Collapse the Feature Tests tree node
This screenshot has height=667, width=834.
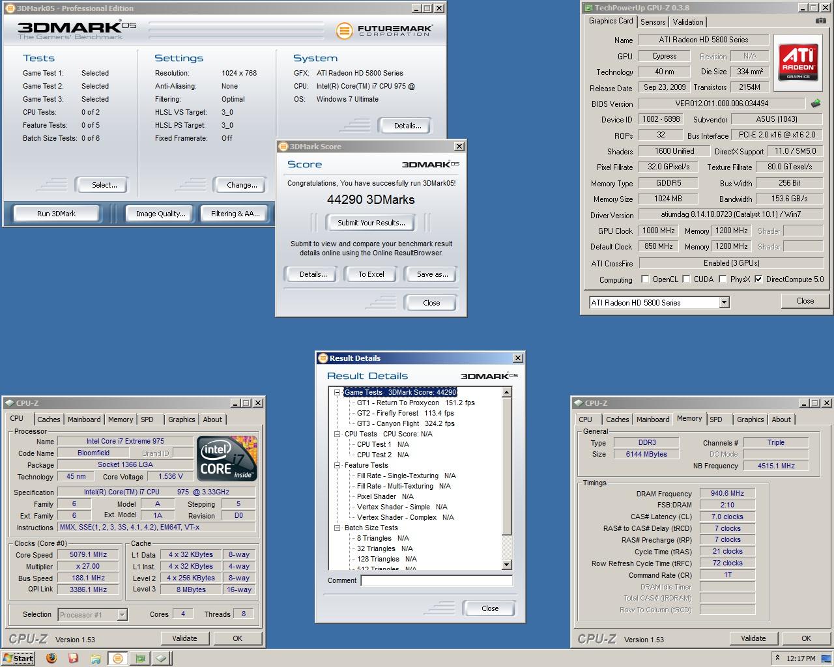[338, 465]
